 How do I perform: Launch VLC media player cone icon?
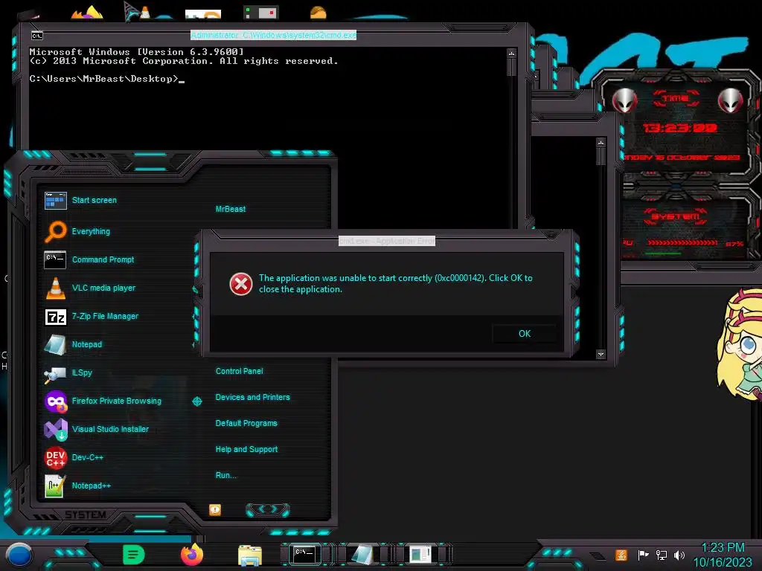55,288
